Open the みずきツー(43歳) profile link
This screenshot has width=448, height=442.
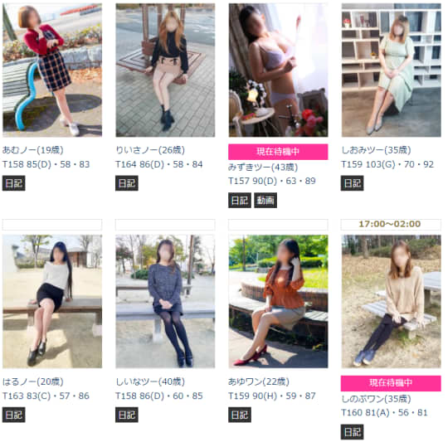pos(263,167)
